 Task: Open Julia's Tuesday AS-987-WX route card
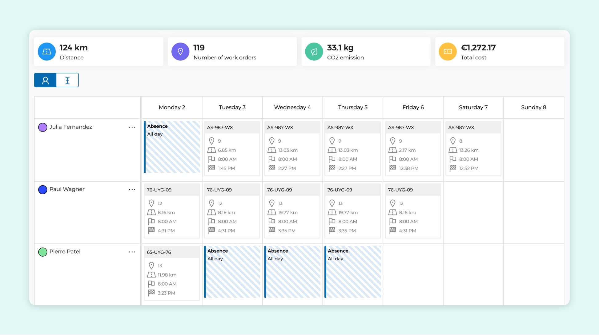pyautogui.click(x=232, y=148)
